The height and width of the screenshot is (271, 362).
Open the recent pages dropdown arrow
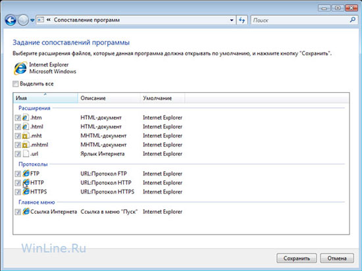coord(32,20)
